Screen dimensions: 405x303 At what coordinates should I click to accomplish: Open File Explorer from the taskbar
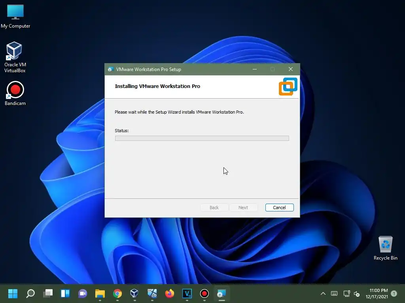[x=100, y=294]
